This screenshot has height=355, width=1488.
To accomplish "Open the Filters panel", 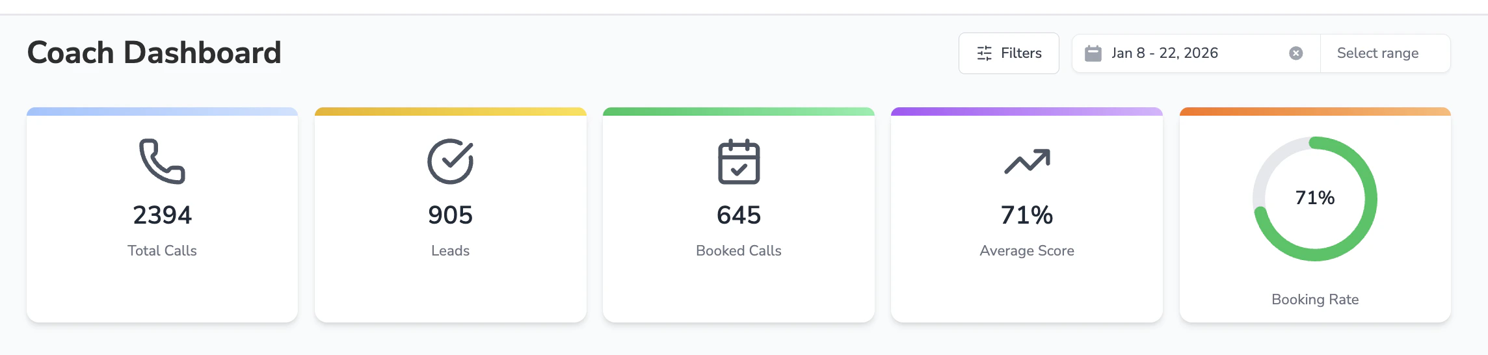I will point(1009,53).
